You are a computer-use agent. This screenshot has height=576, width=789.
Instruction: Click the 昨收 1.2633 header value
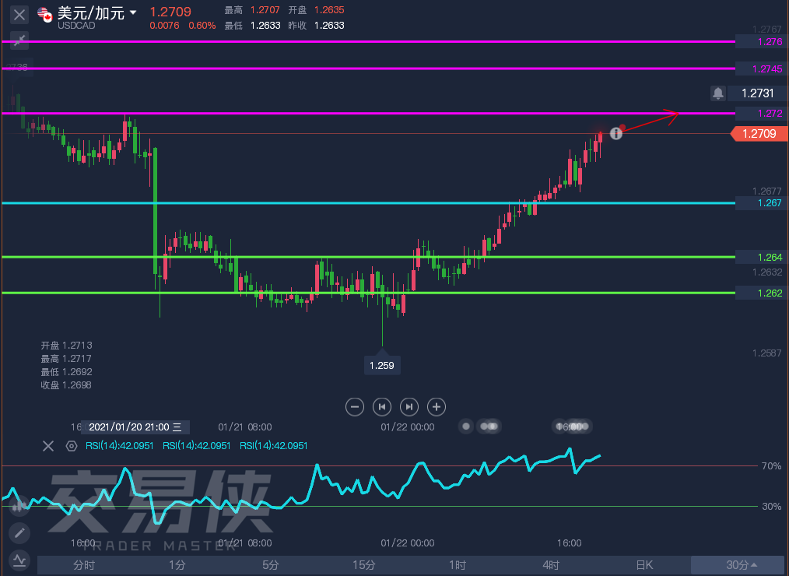(x=317, y=26)
